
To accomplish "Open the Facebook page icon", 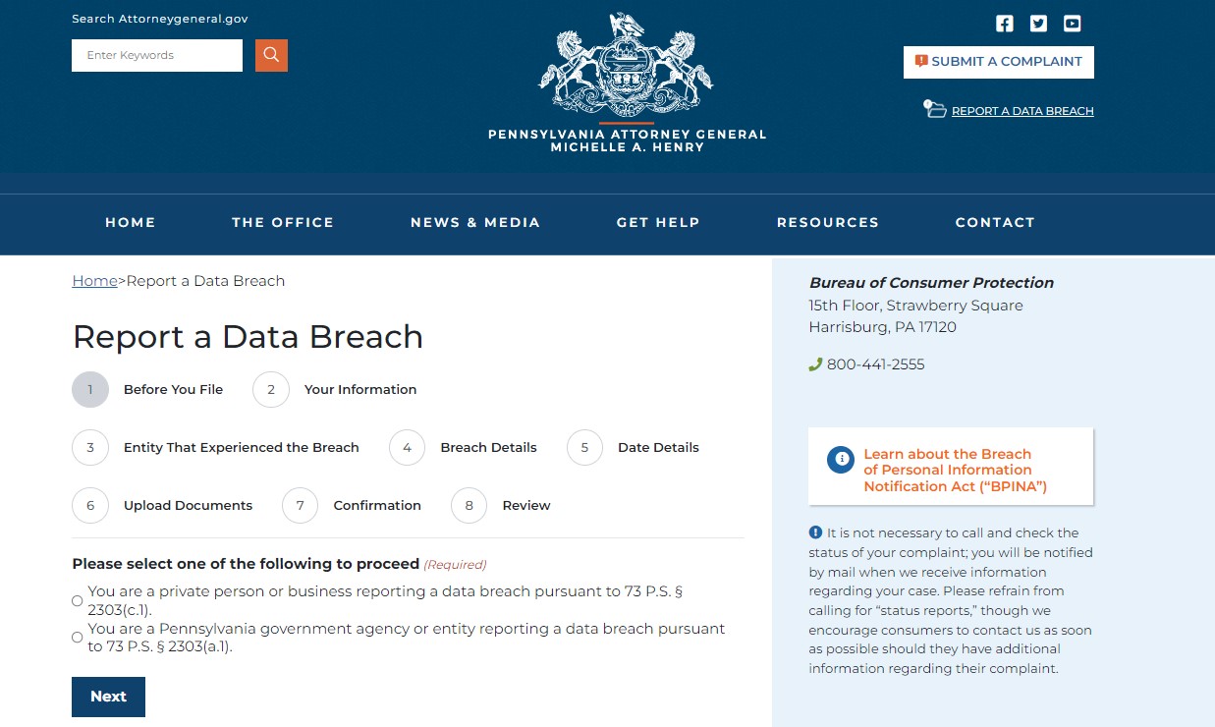I will tap(1004, 23).
